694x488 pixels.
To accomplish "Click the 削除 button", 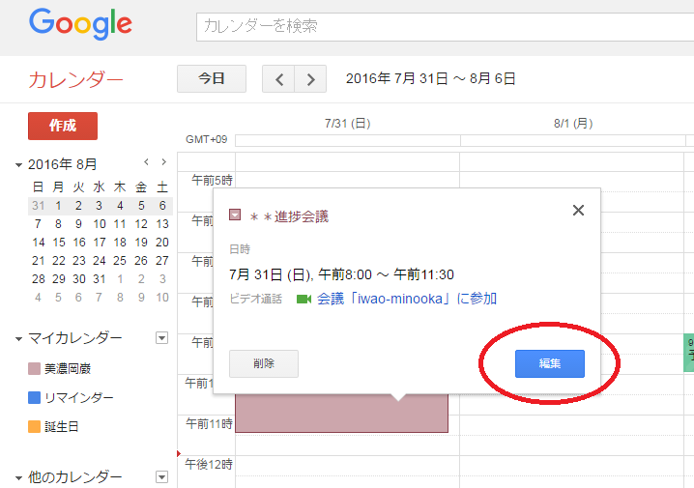I will tap(263, 363).
